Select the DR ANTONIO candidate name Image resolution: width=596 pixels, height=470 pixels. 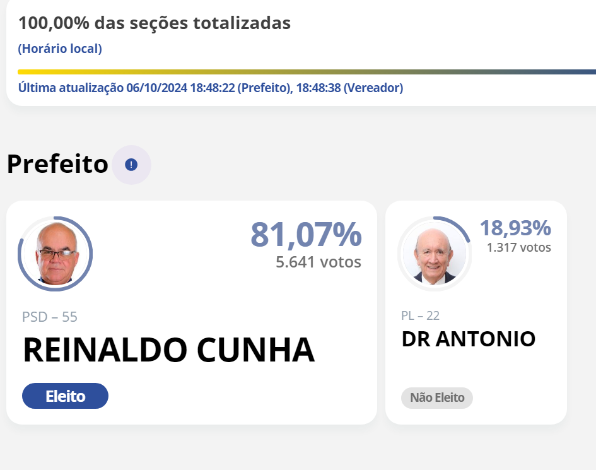click(x=468, y=339)
